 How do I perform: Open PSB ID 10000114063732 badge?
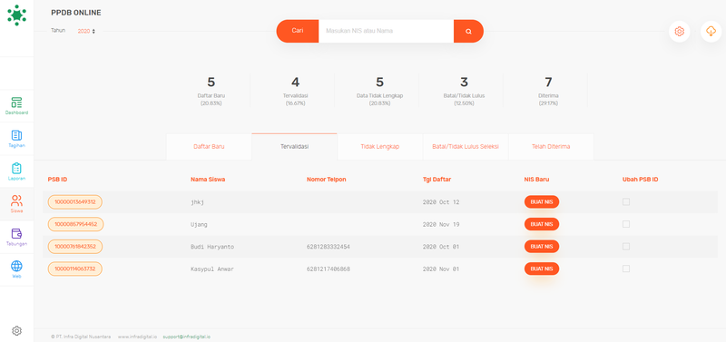point(75,269)
